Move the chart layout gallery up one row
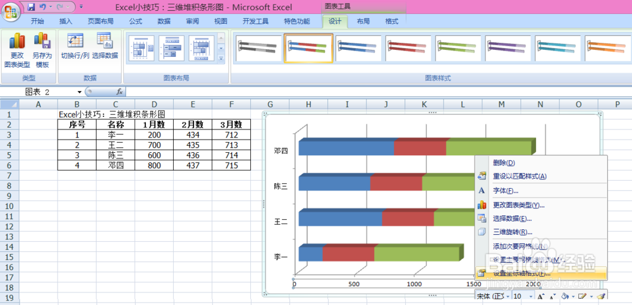 [221, 37]
